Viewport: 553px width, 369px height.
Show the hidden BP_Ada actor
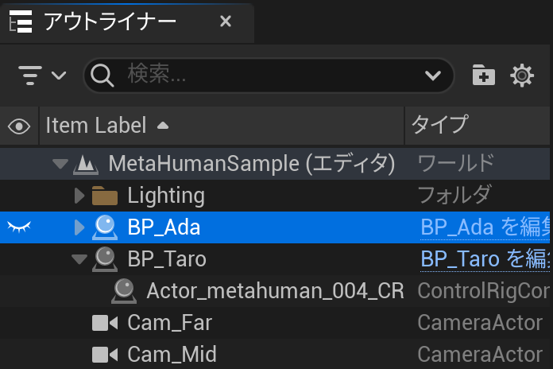(19, 227)
